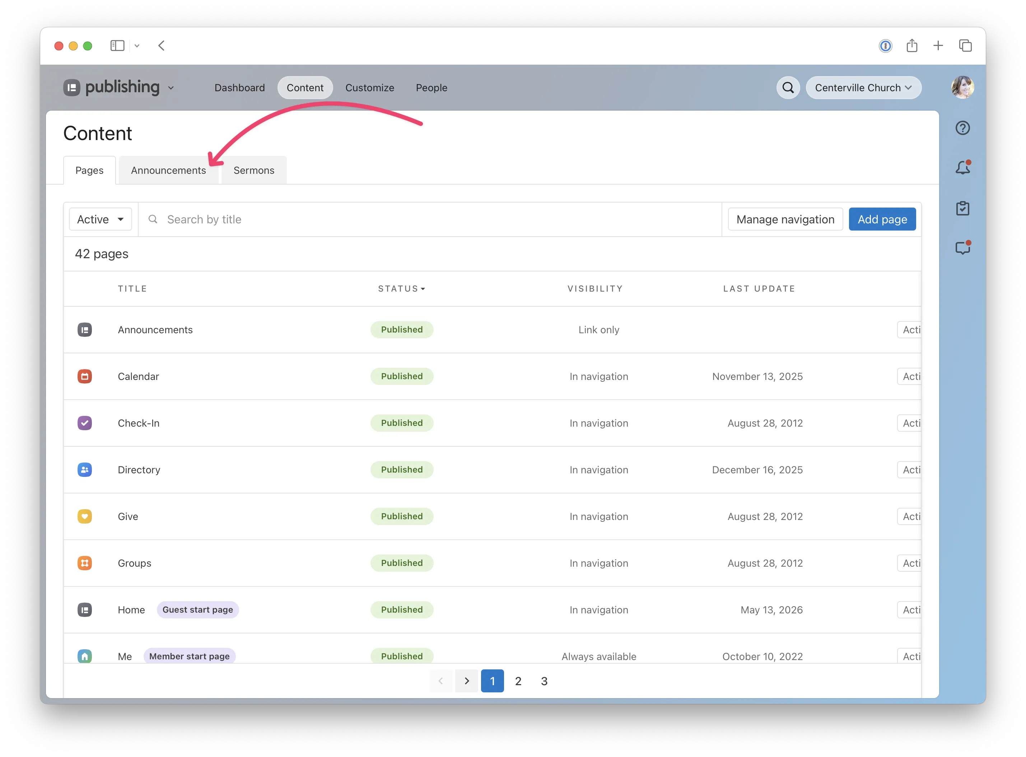Viewport: 1026px width, 757px height.
Task: Open the Dashboard nav item
Action: [x=239, y=88]
